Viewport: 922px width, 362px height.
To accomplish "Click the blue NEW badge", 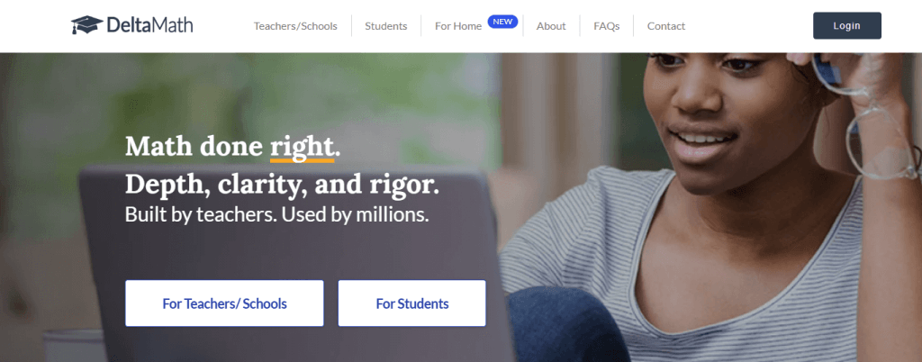I will pos(502,21).
